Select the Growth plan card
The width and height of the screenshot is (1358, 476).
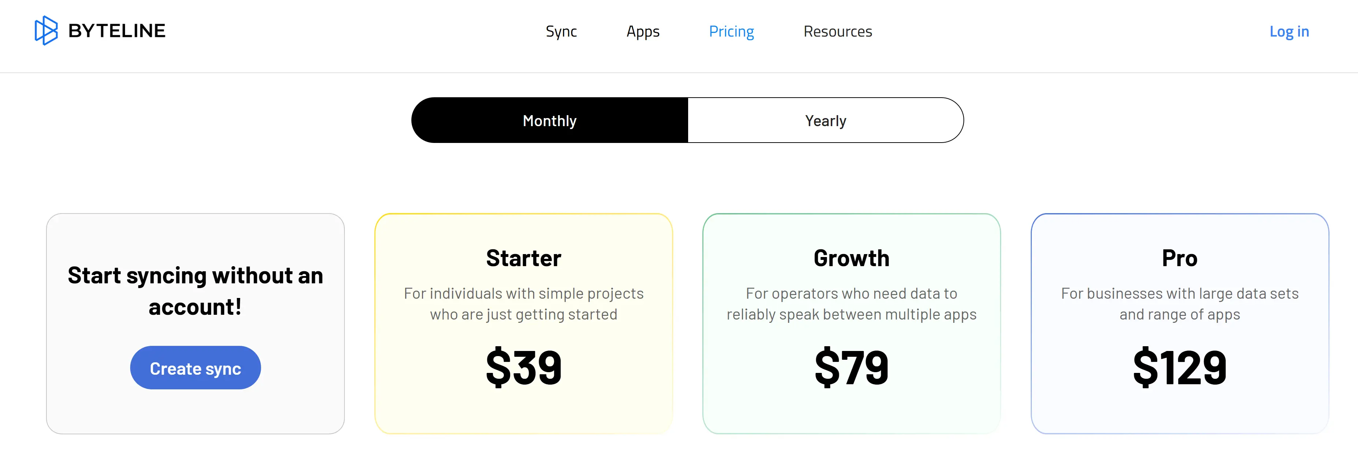click(851, 324)
